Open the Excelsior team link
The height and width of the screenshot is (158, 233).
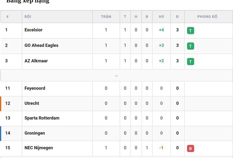tap(33, 30)
